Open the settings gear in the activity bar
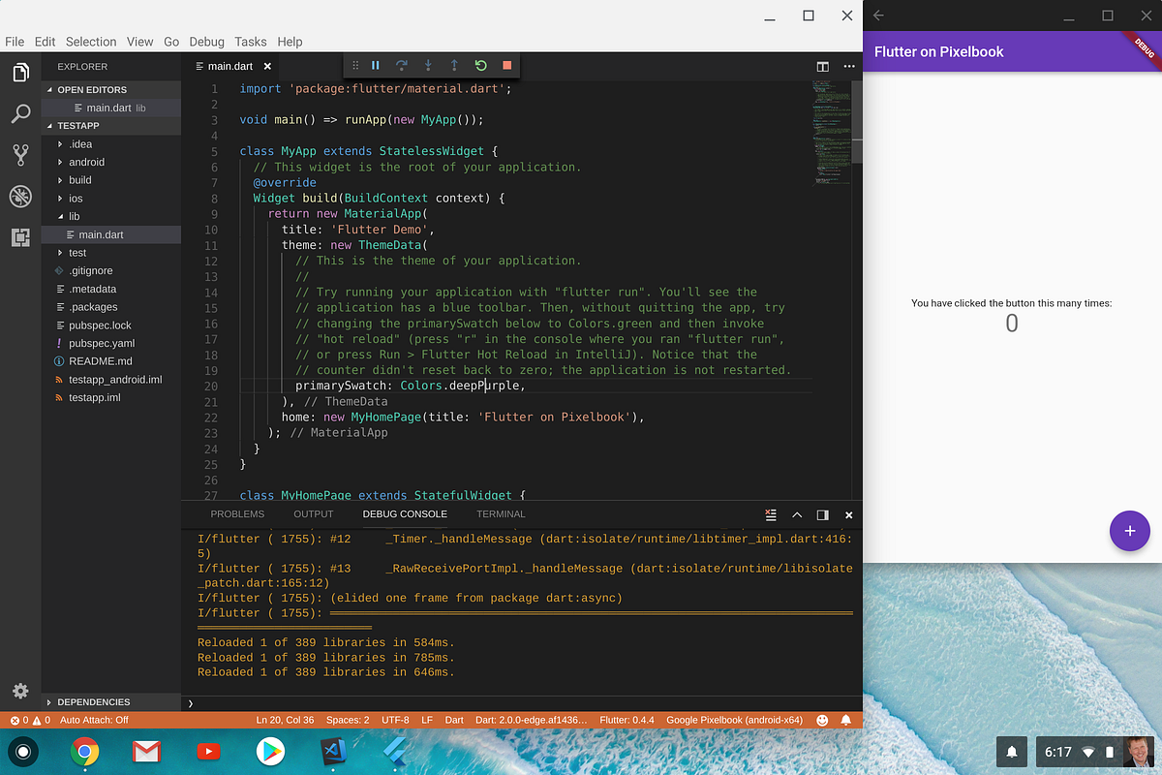Screen dimensions: 1162x775 20,691
